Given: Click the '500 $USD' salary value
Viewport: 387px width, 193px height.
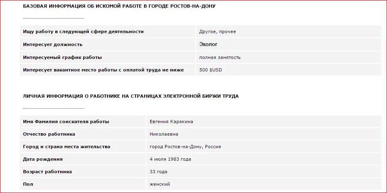Looking at the screenshot, I should click(x=211, y=70).
